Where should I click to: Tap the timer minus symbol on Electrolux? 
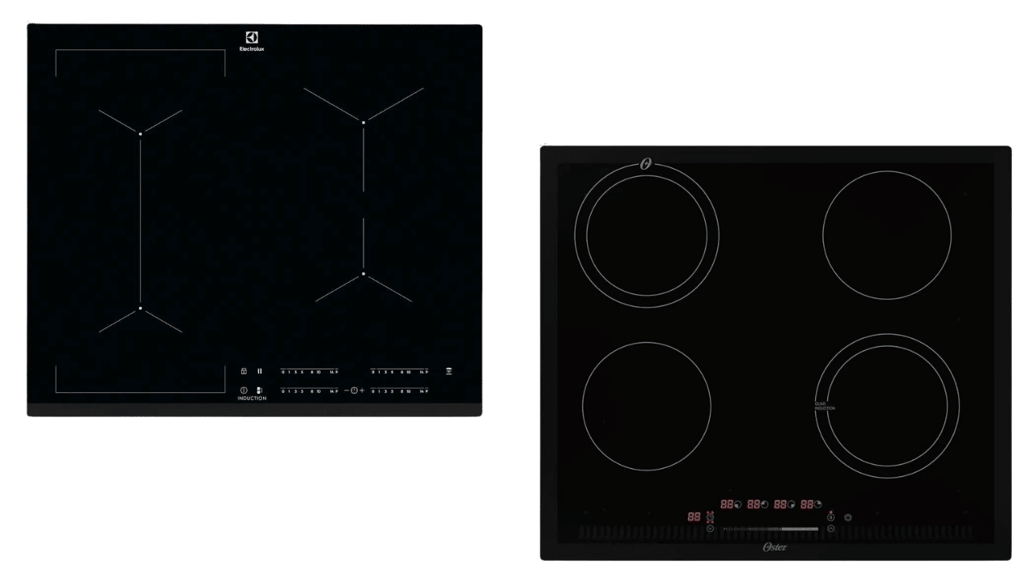point(346,390)
